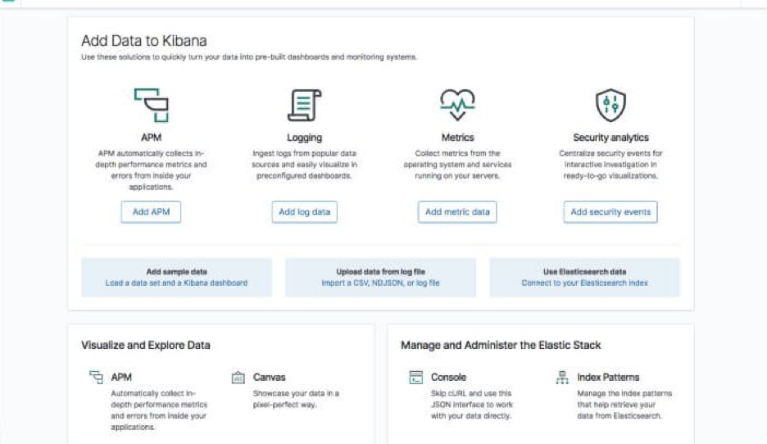Click the 'Manage and Administer the Elastic Stack' heading
767x444 pixels.
[501, 345]
